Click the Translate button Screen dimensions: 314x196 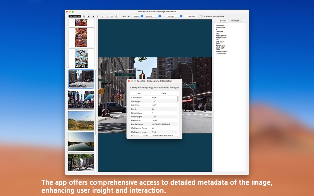[x=190, y=16]
